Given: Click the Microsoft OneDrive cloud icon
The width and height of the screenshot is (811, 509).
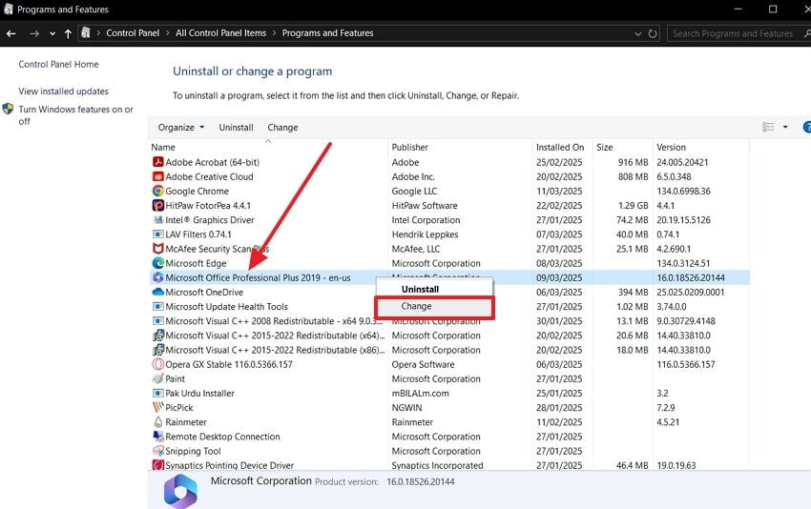Looking at the screenshot, I should 158,292.
